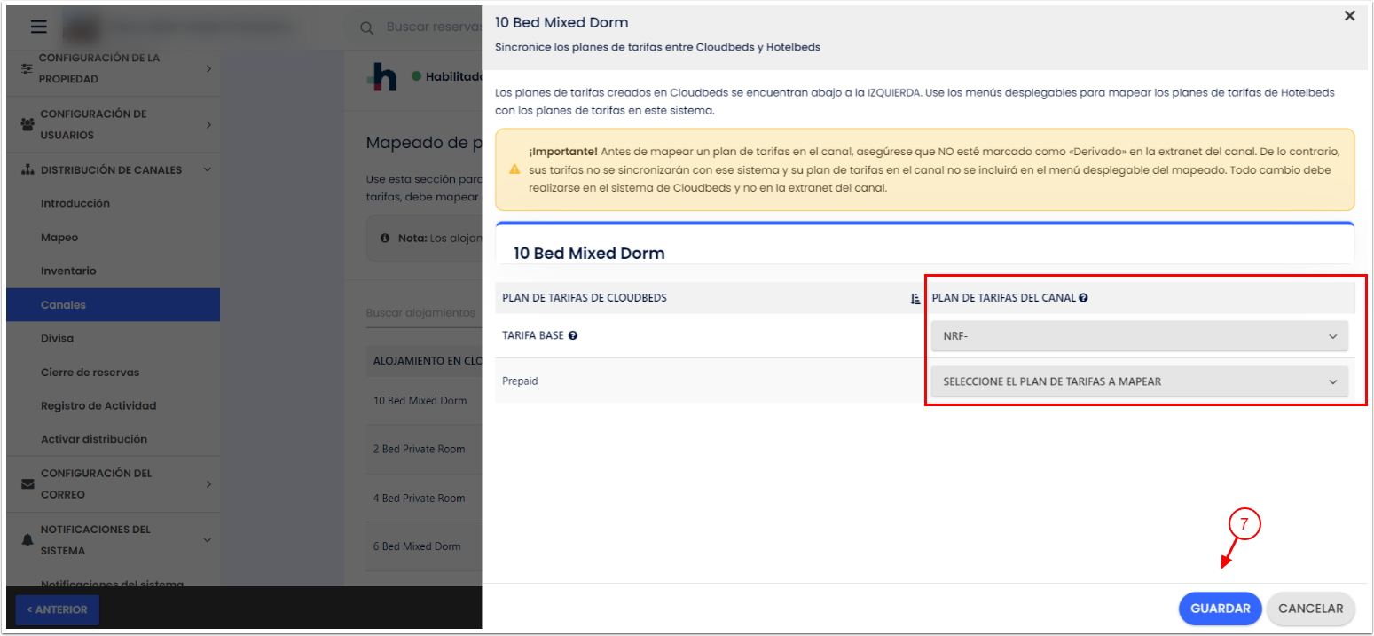Select the 6 Bed Mixed Dorm row
The width and height of the screenshot is (1374, 636).
click(x=424, y=546)
